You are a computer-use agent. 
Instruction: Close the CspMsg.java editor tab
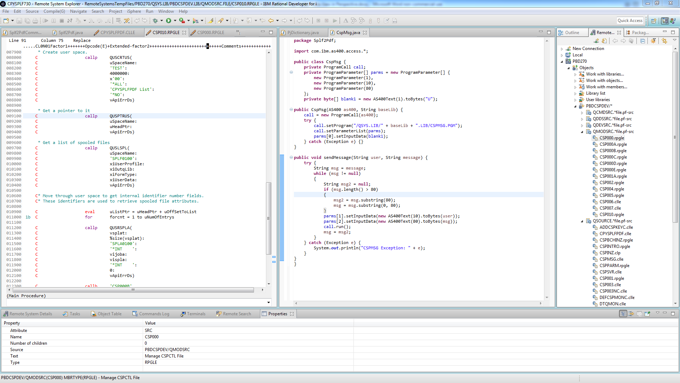pos(365,32)
